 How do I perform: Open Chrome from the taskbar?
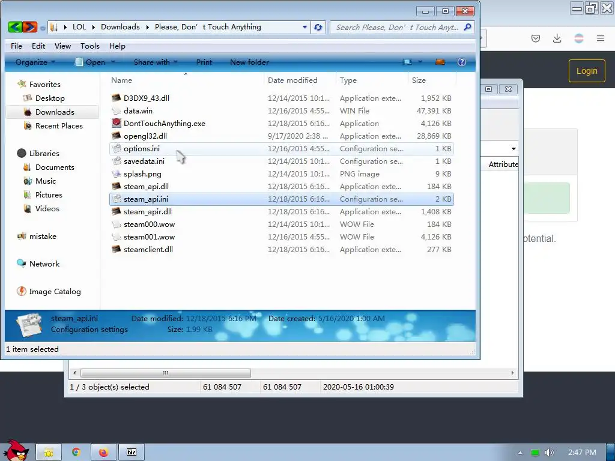pyautogui.click(x=76, y=453)
